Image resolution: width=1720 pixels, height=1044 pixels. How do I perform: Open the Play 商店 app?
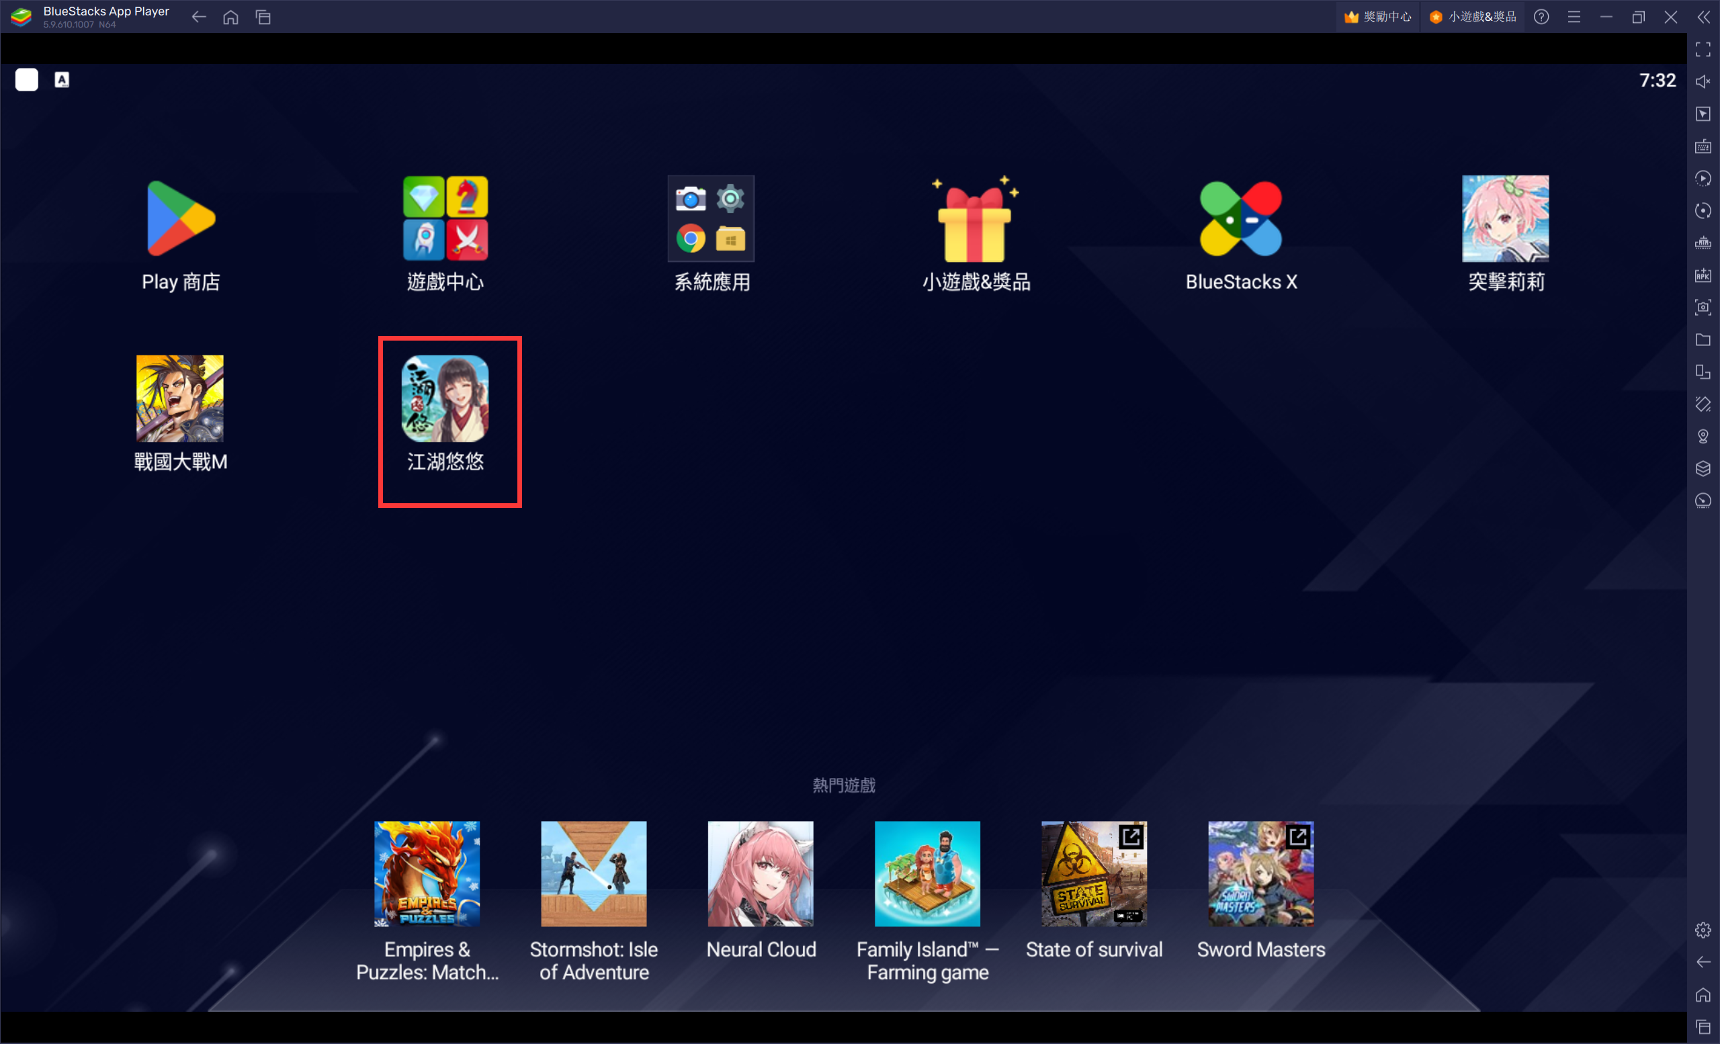click(181, 219)
